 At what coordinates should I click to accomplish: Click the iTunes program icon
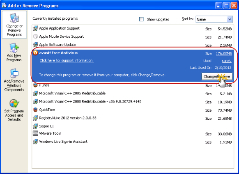pyautogui.click(x=35, y=85)
